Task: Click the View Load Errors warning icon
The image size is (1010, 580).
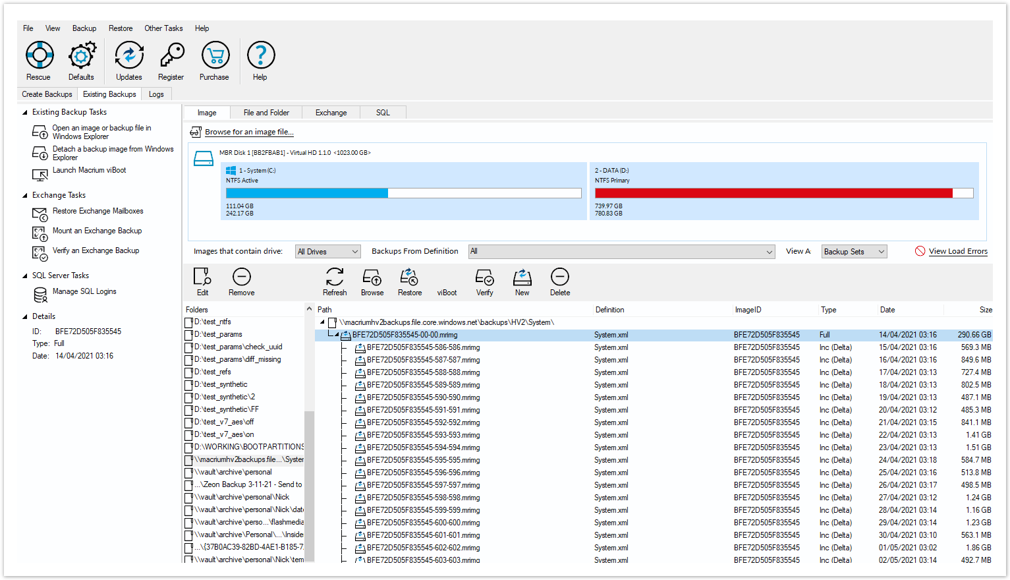Action: click(920, 251)
